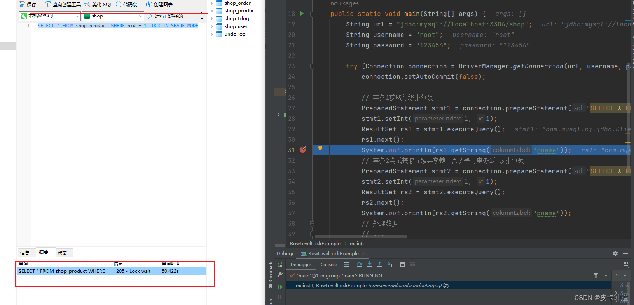Click the Rerun debug session icon
634x305 pixels.
[x=280, y=265]
